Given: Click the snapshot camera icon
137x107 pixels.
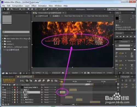Looking at the screenshot, I should (63, 73).
